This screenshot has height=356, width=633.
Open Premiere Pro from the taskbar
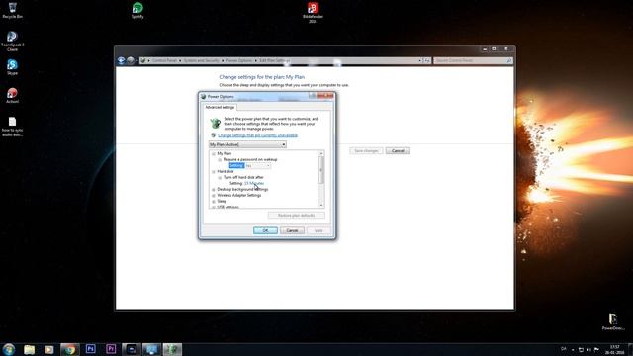pos(111,349)
